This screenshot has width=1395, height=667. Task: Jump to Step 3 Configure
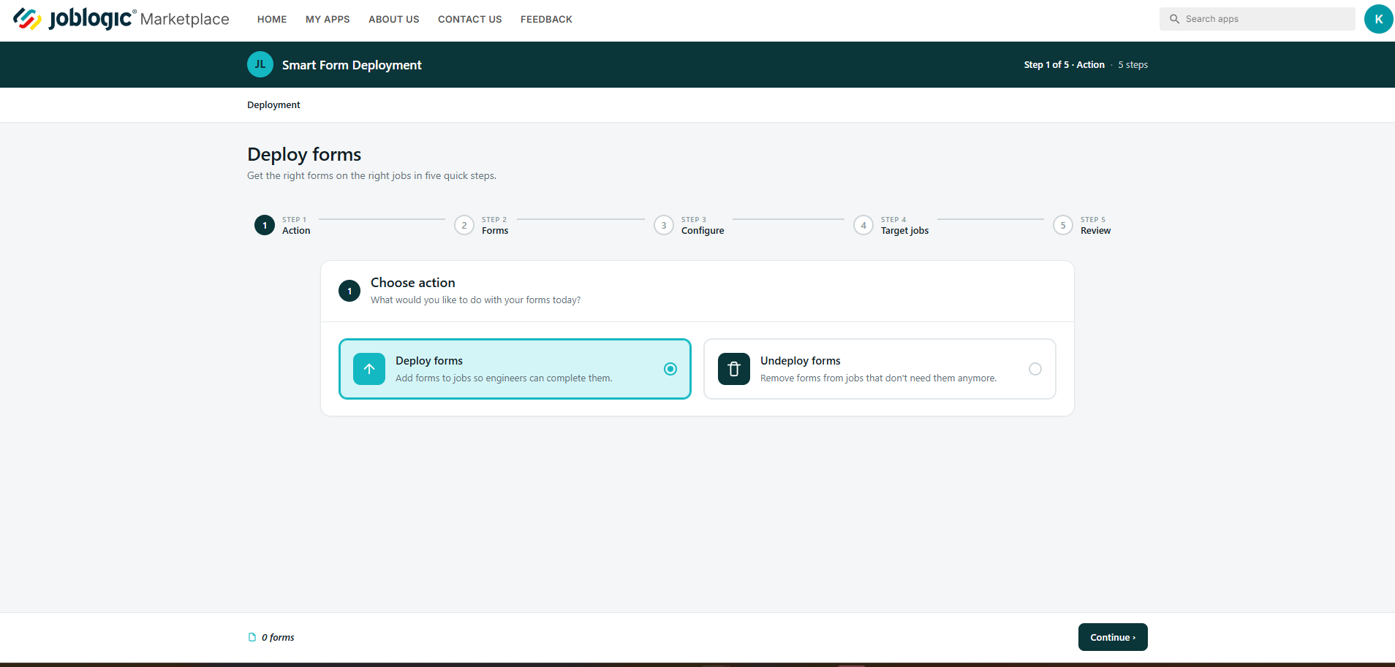(689, 225)
